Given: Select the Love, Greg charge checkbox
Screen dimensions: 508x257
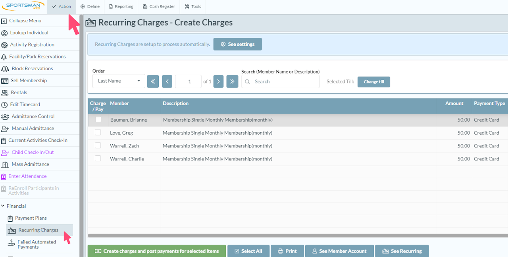Looking at the screenshot, I should [98, 133].
